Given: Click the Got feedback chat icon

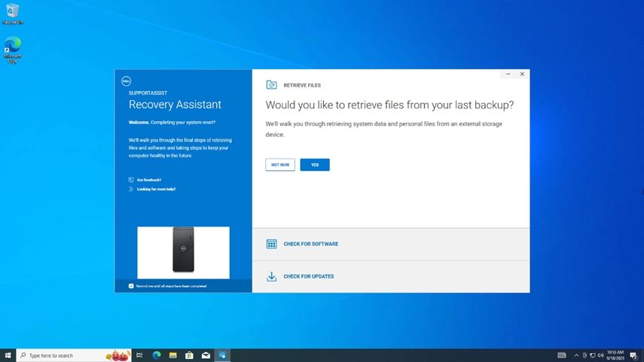Looking at the screenshot, I should pos(131,180).
